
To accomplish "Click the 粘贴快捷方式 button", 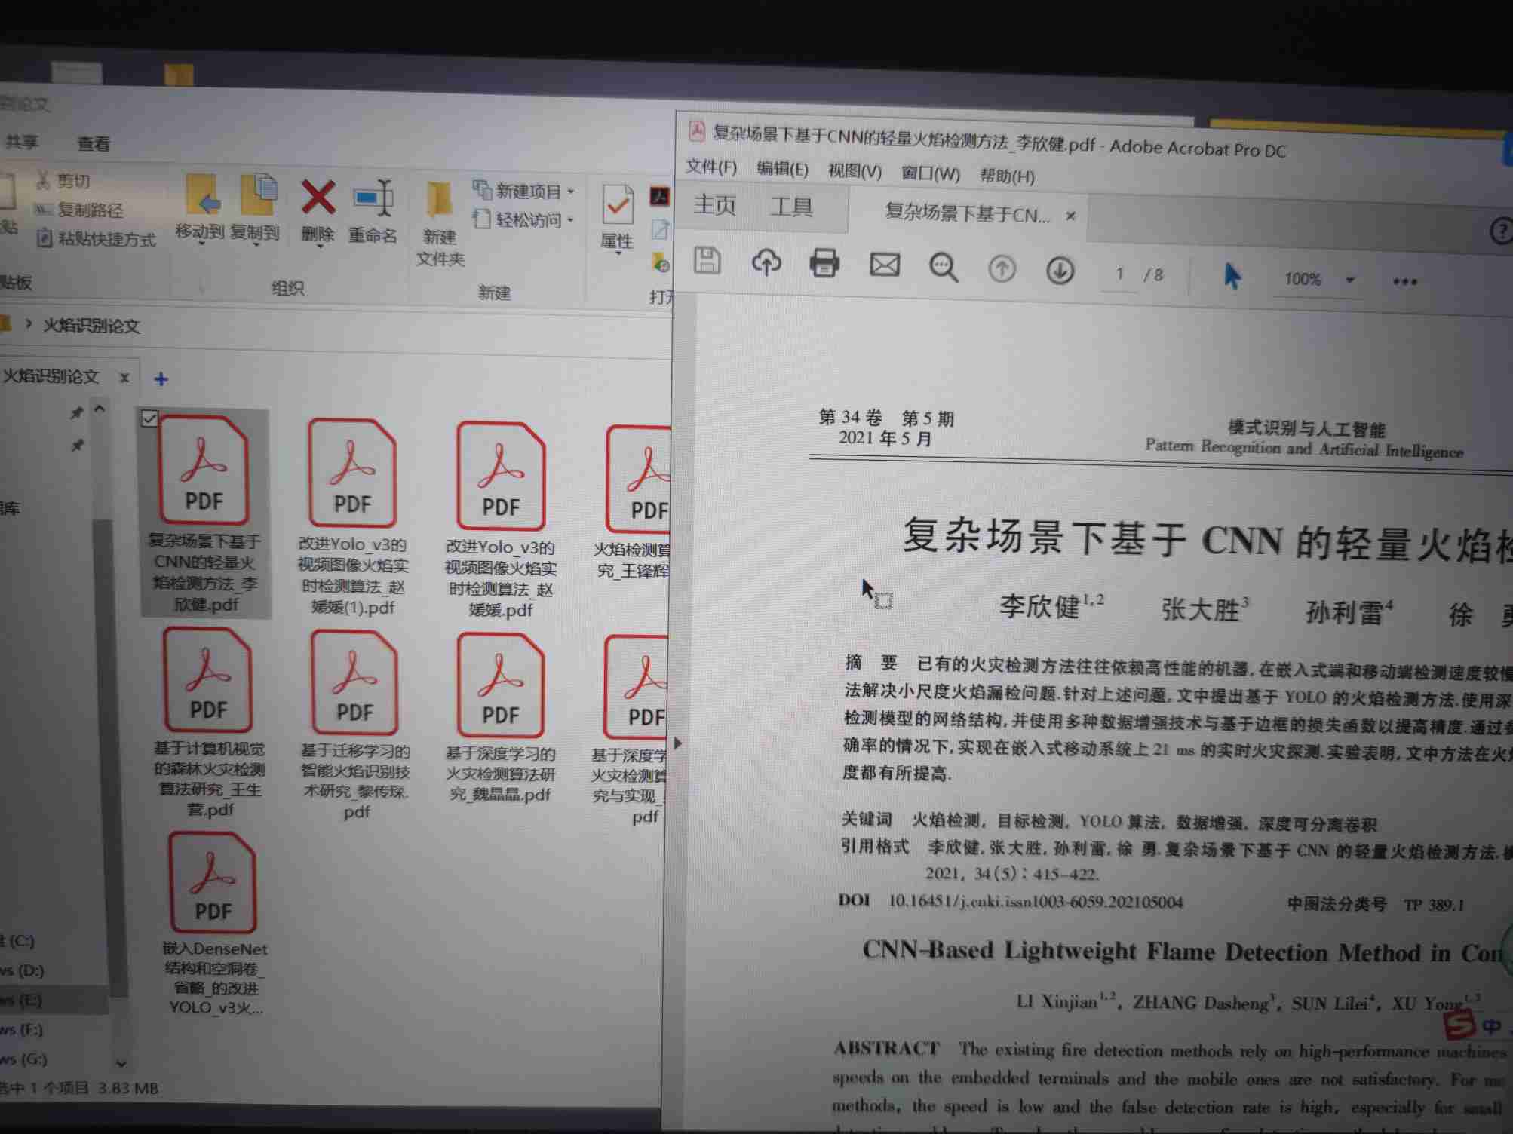I will pyautogui.click(x=106, y=239).
